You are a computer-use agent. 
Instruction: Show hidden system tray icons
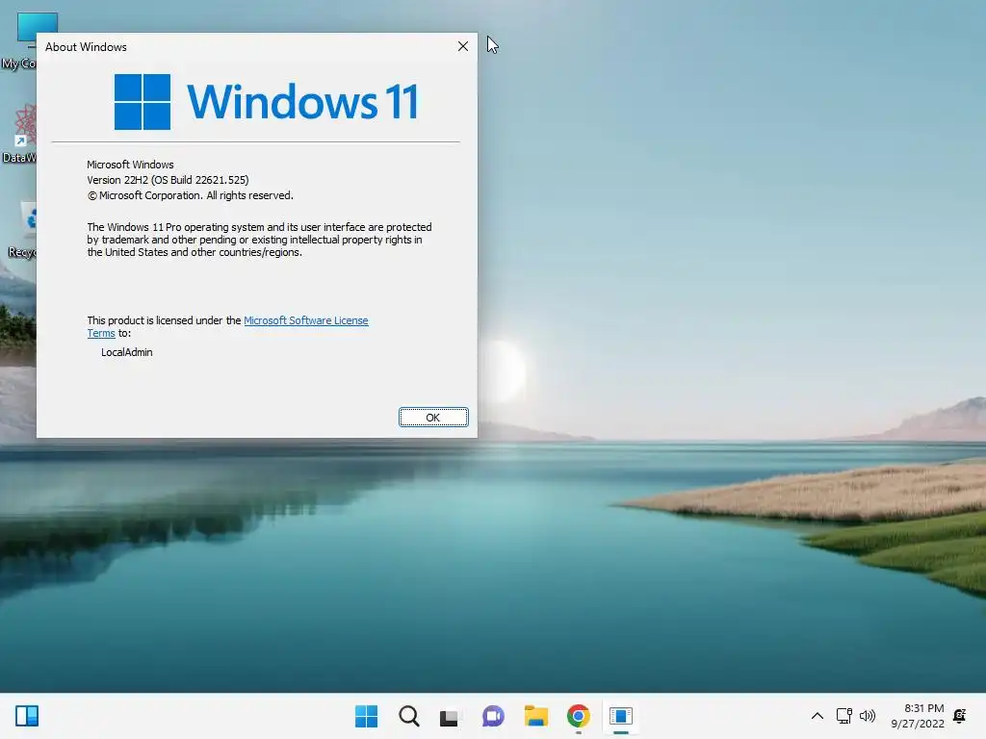[x=817, y=716]
